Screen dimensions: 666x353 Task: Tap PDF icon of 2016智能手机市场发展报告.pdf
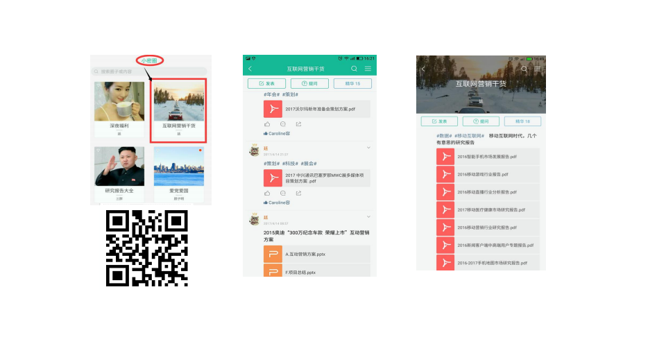coord(445,157)
